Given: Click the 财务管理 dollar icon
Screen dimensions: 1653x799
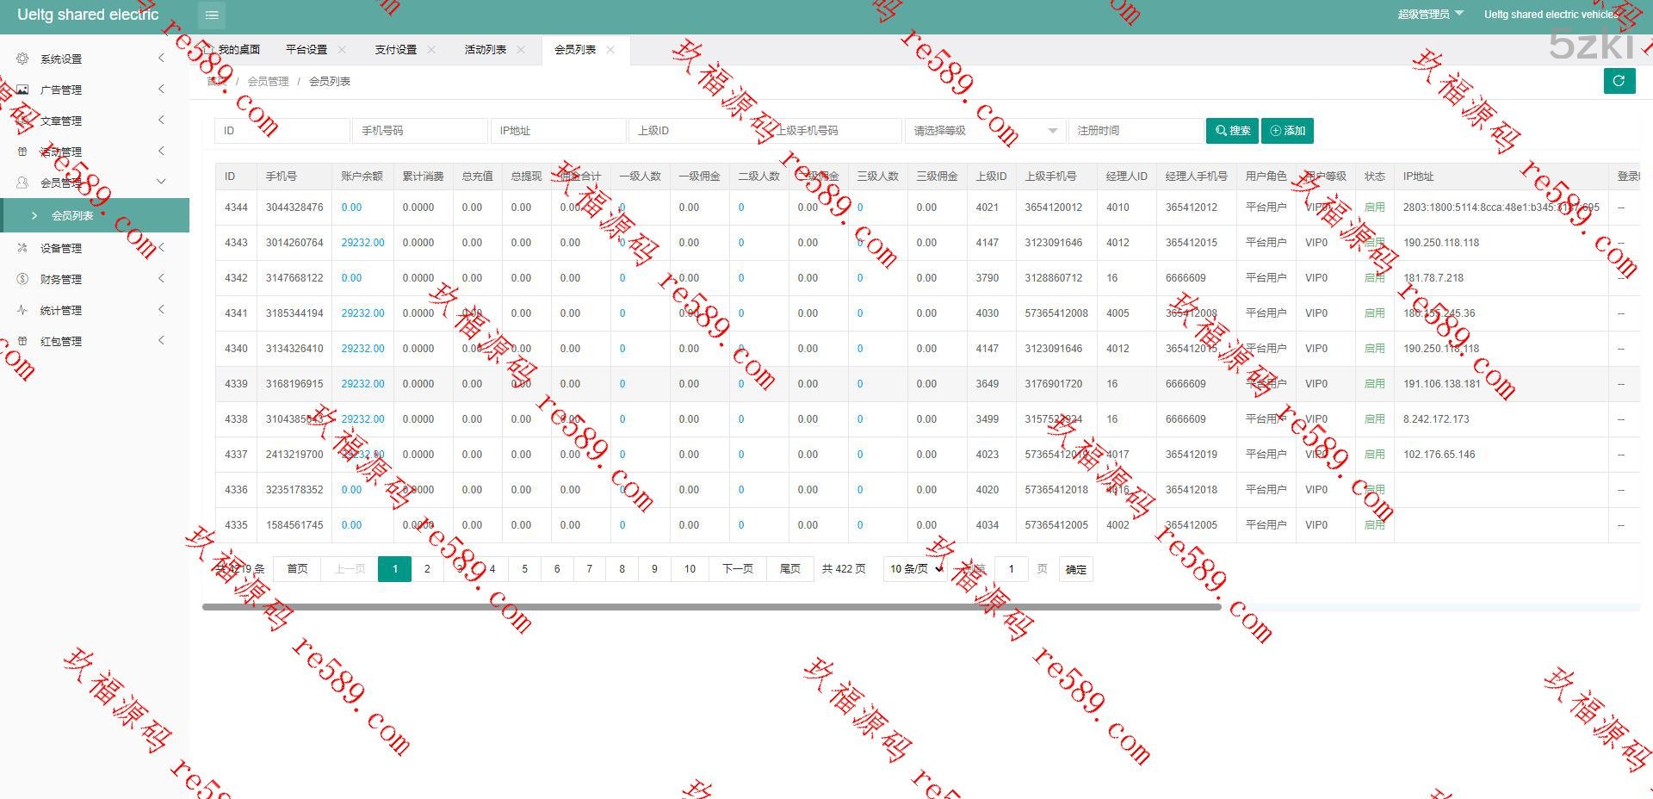Looking at the screenshot, I should coord(22,279).
